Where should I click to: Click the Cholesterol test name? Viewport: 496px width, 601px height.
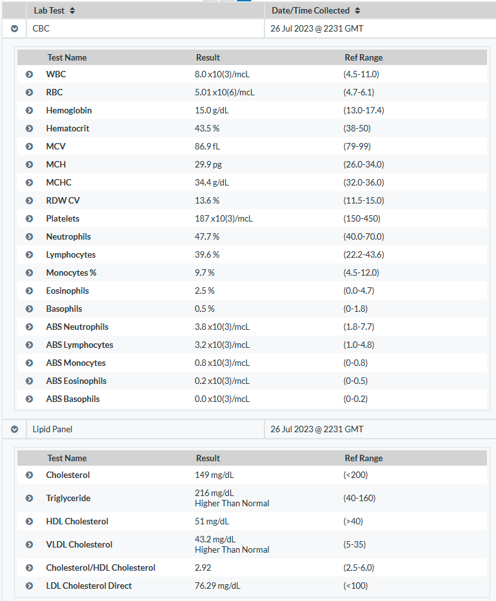pyautogui.click(x=68, y=475)
